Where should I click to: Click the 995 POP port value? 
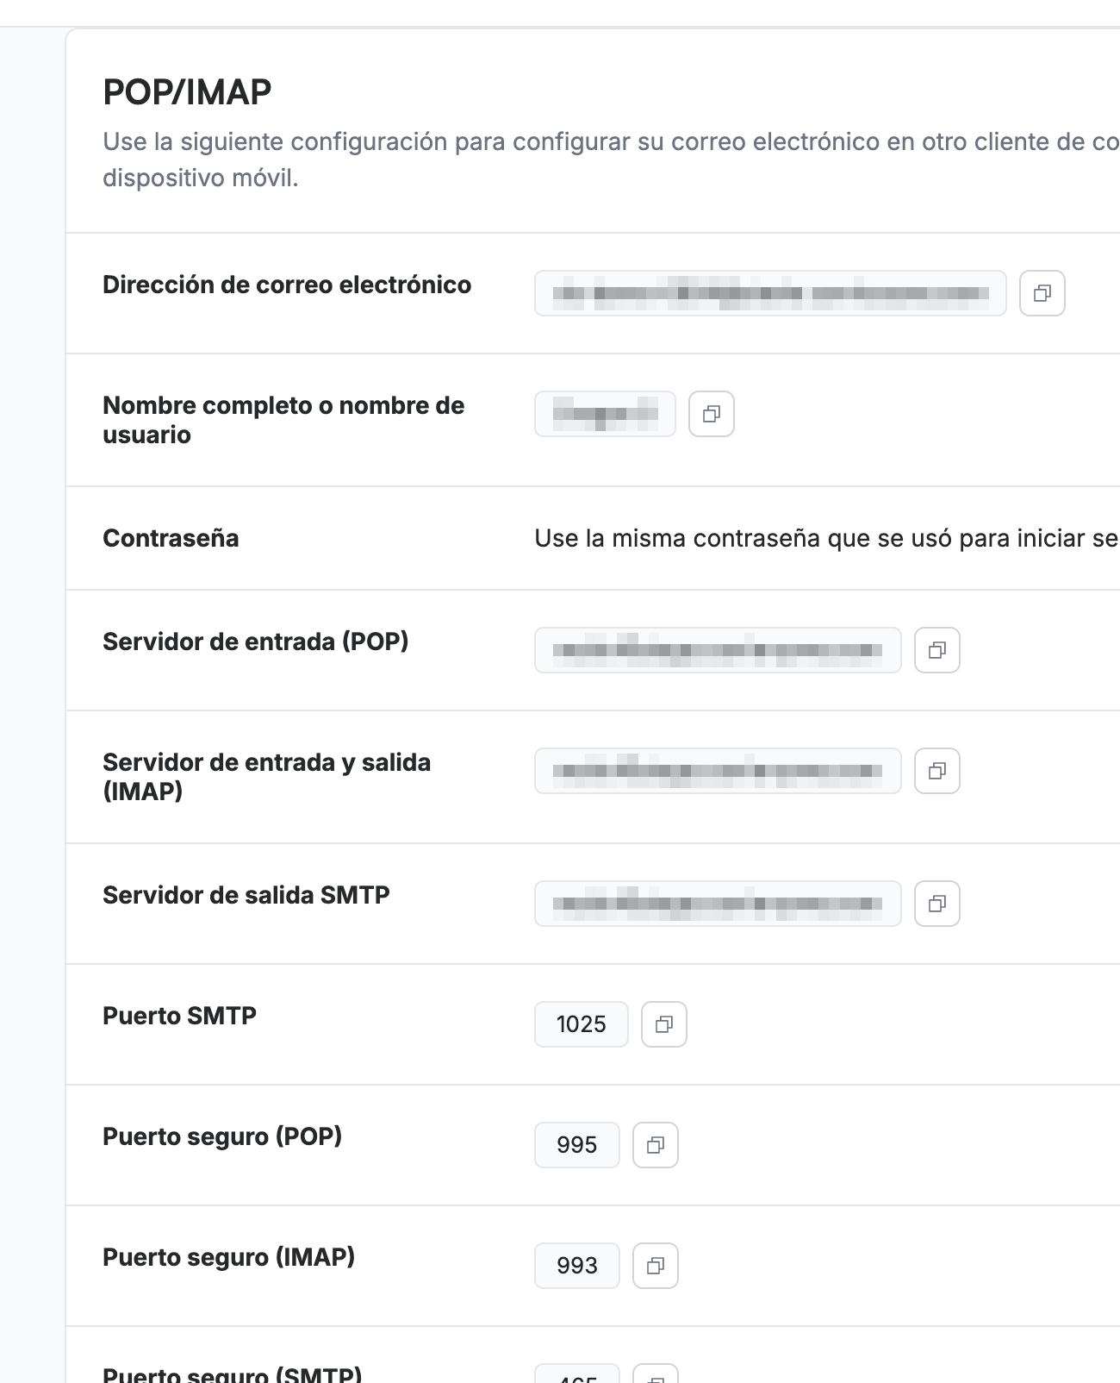pos(577,1145)
